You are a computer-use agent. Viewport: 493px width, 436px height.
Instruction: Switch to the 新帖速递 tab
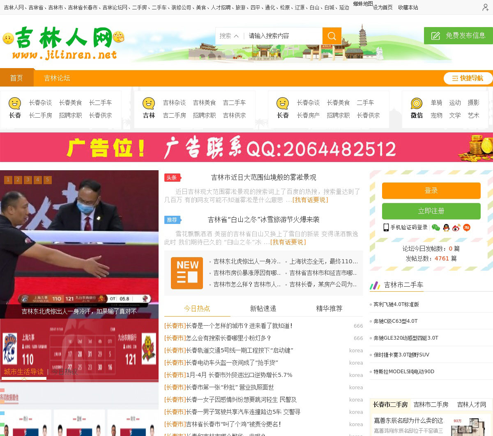pos(263,308)
